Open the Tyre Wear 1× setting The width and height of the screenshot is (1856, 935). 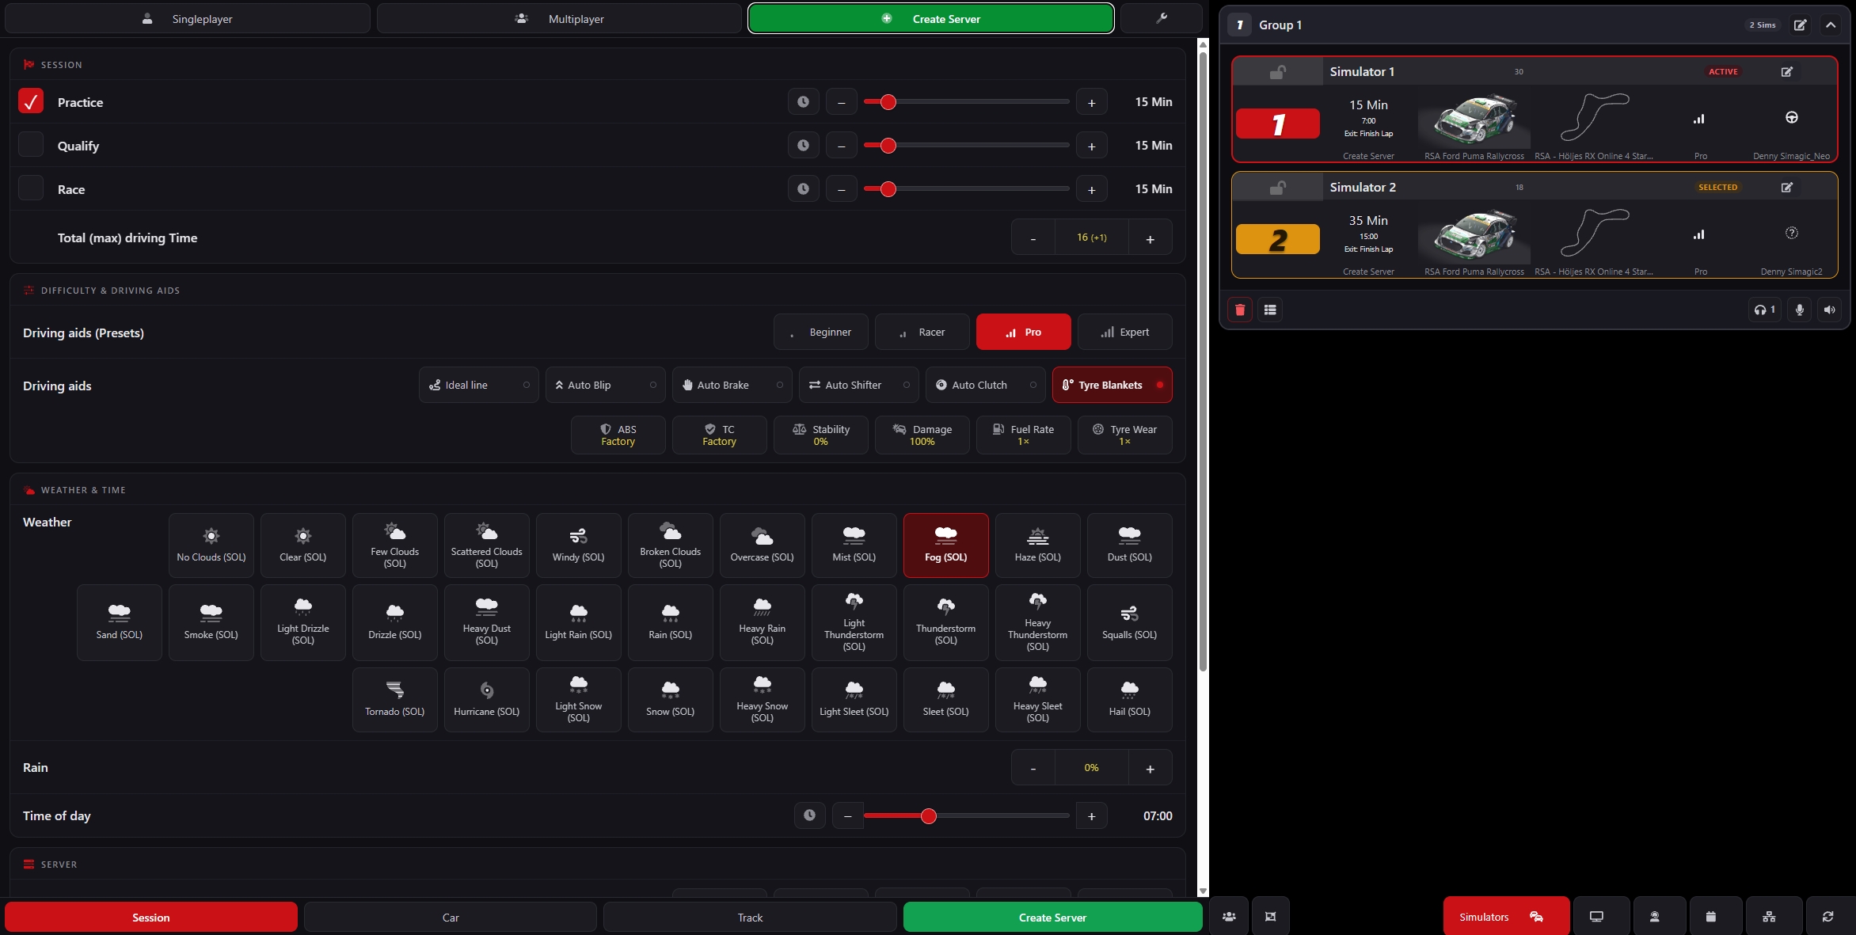click(x=1125, y=435)
